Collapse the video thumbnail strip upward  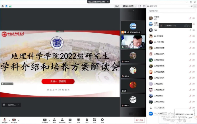pos(133,11)
